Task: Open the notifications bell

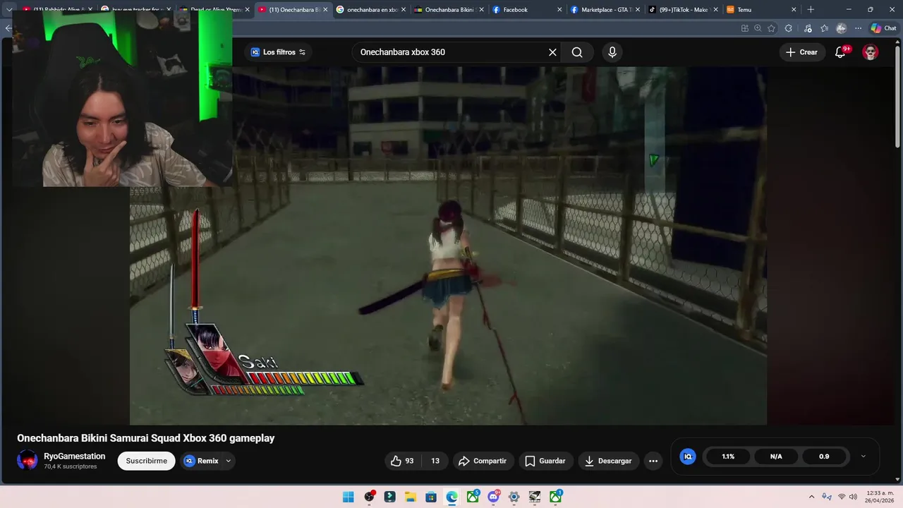Action: point(840,52)
